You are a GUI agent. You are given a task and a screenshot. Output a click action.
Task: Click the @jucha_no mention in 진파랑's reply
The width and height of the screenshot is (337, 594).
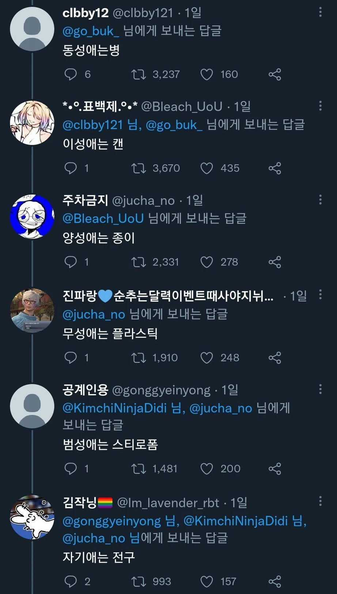point(94,314)
